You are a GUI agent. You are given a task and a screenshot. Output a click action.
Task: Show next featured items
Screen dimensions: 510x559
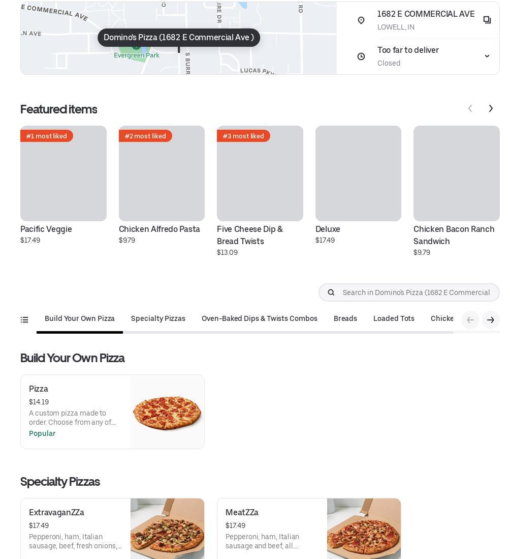pyautogui.click(x=491, y=108)
